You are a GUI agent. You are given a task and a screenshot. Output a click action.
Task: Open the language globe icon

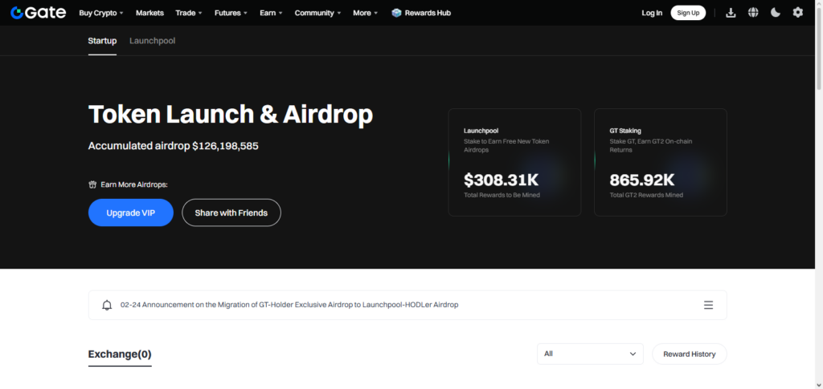click(x=753, y=13)
